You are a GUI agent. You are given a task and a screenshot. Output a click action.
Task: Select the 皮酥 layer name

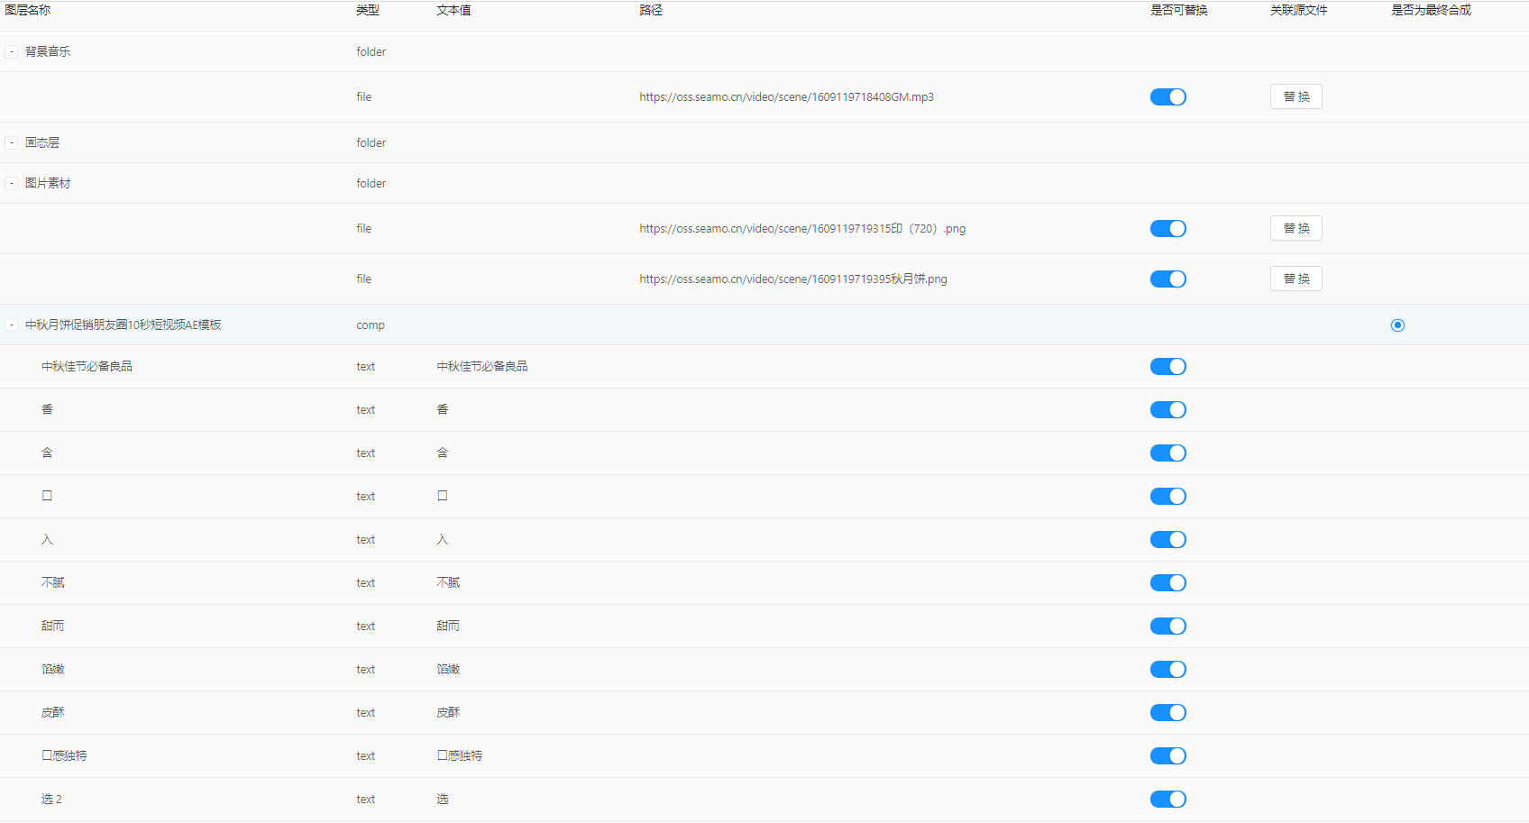53,713
